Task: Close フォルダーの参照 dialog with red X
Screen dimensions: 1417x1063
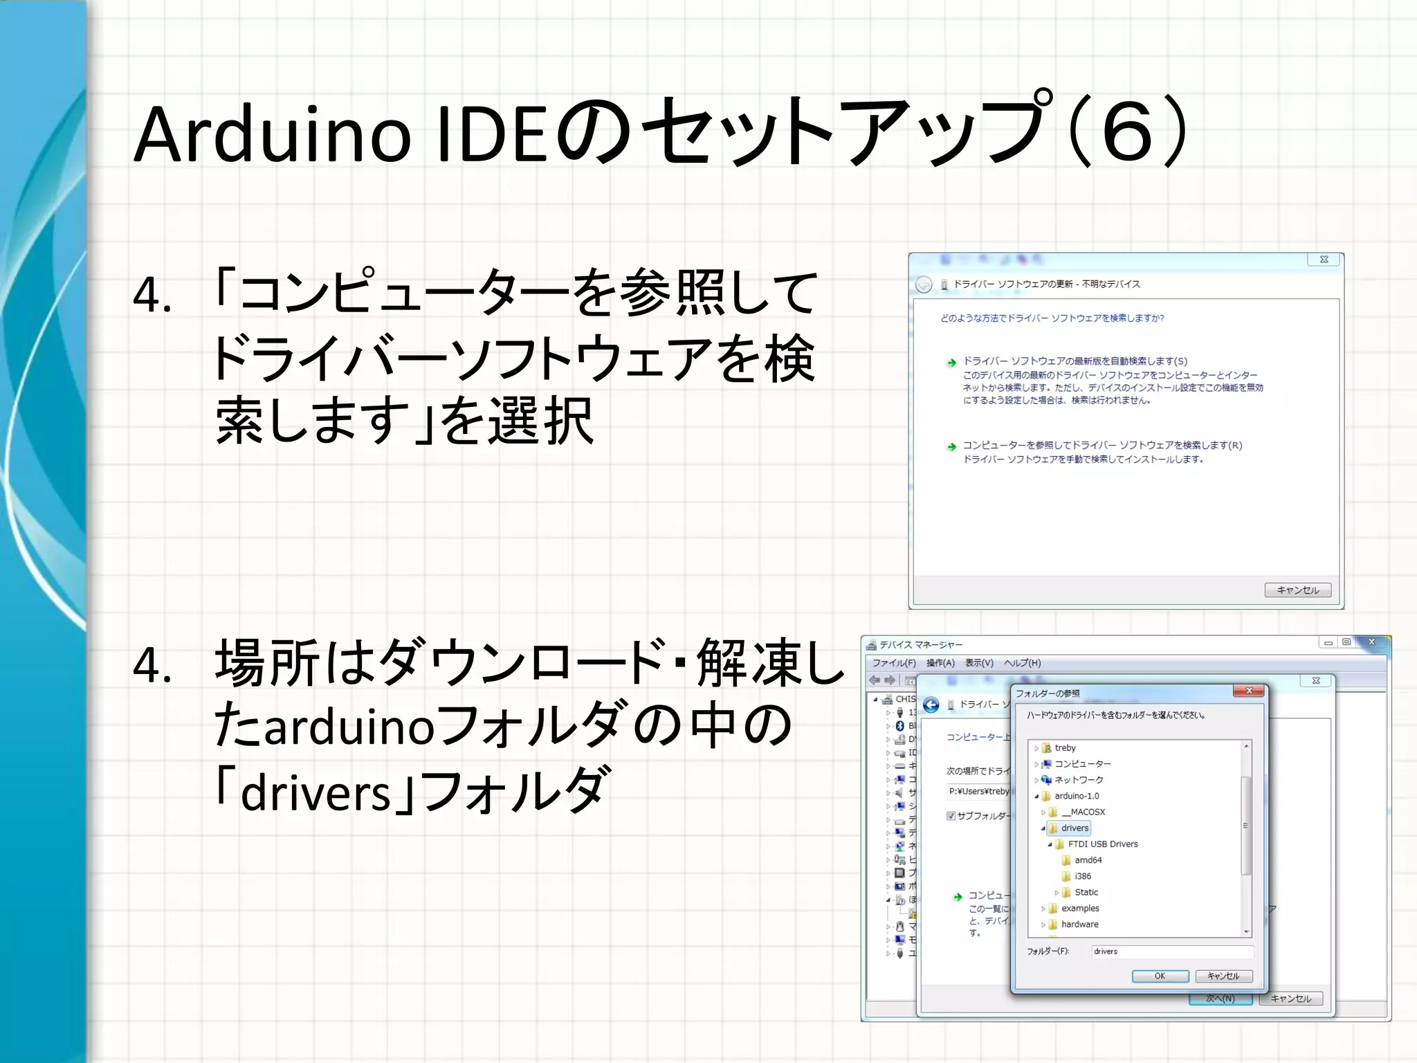Action: click(1248, 691)
